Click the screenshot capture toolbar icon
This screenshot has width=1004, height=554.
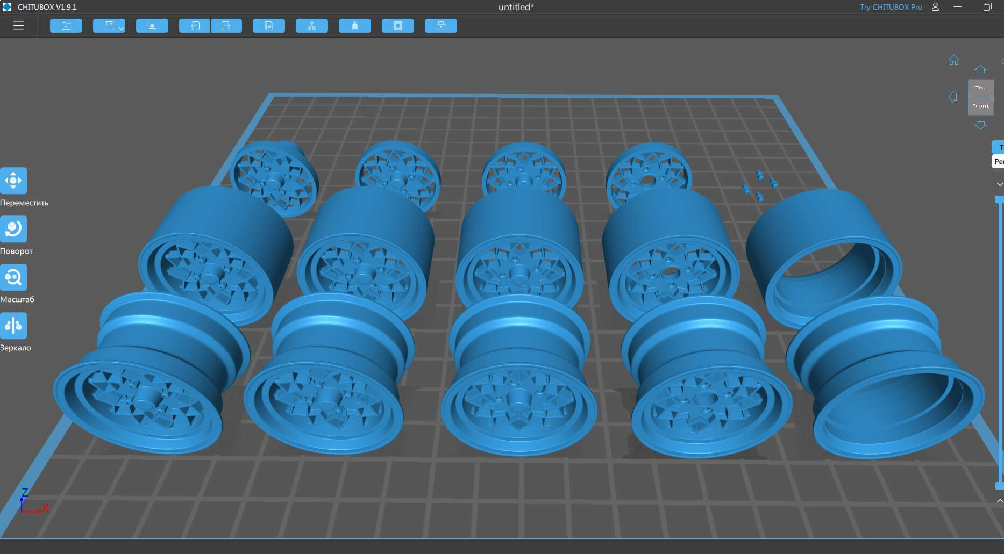[152, 26]
